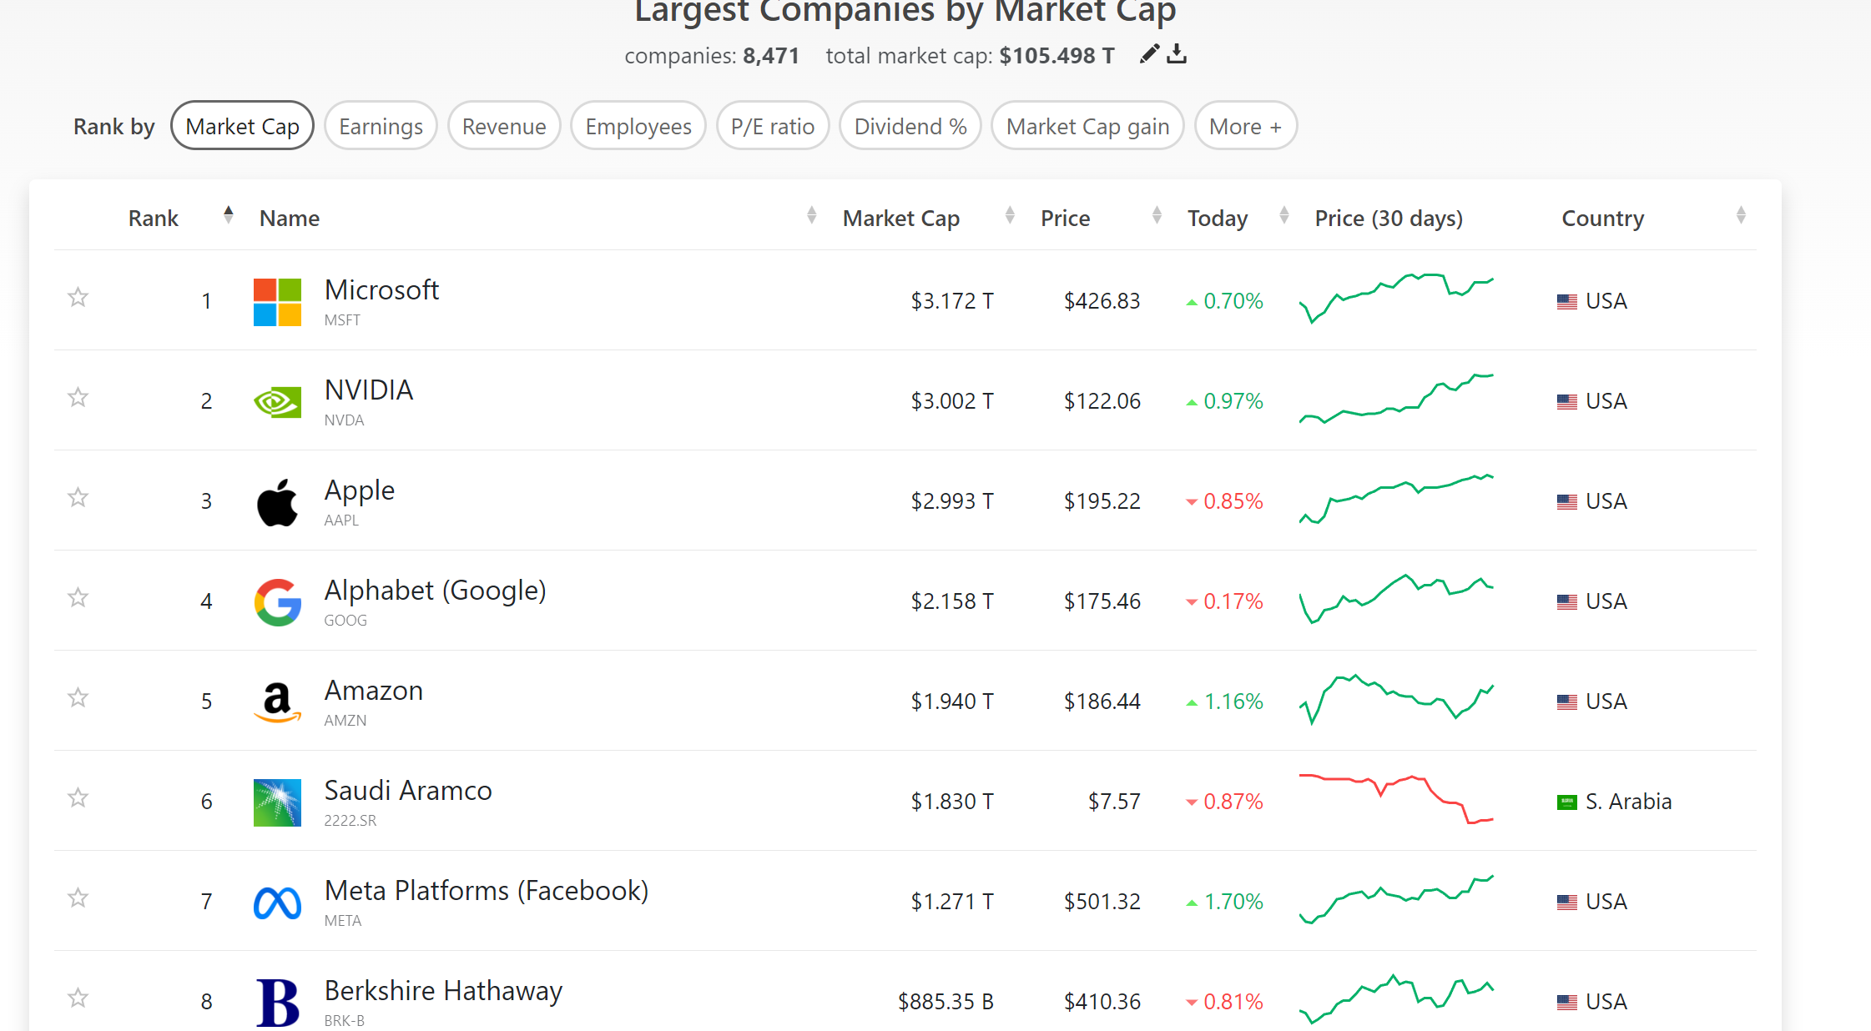The image size is (1871, 1031).
Task: Click the NVIDIA logo
Action: pyautogui.click(x=277, y=402)
